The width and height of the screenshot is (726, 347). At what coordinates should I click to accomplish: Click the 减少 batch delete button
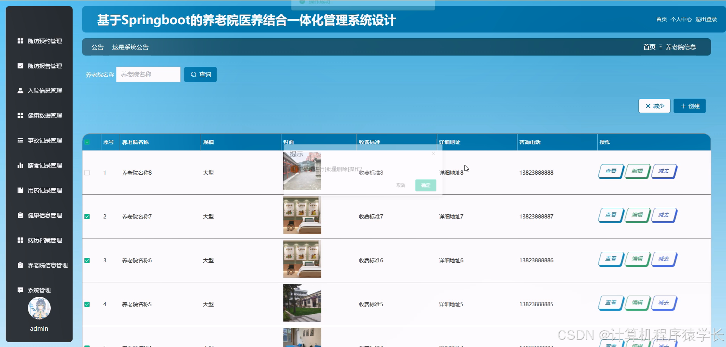pyautogui.click(x=655, y=106)
